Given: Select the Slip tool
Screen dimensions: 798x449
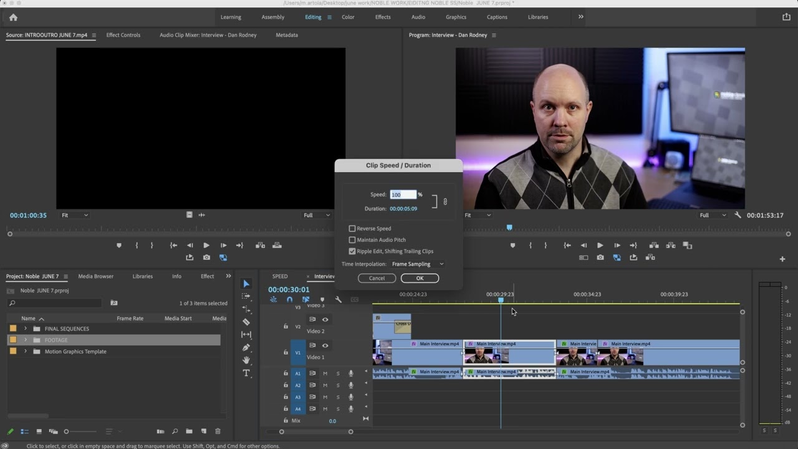Looking at the screenshot, I should [x=246, y=335].
